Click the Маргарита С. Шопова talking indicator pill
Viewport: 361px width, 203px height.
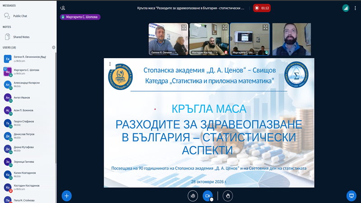click(80, 17)
